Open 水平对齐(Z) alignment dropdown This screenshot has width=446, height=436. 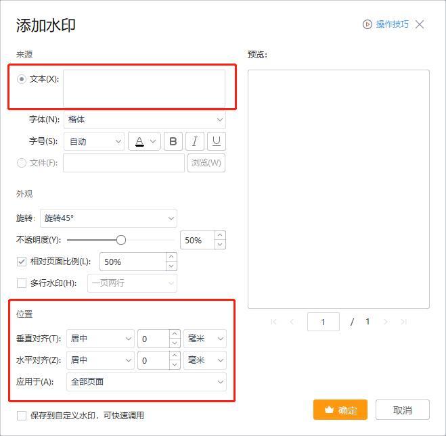pyautogui.click(x=100, y=360)
